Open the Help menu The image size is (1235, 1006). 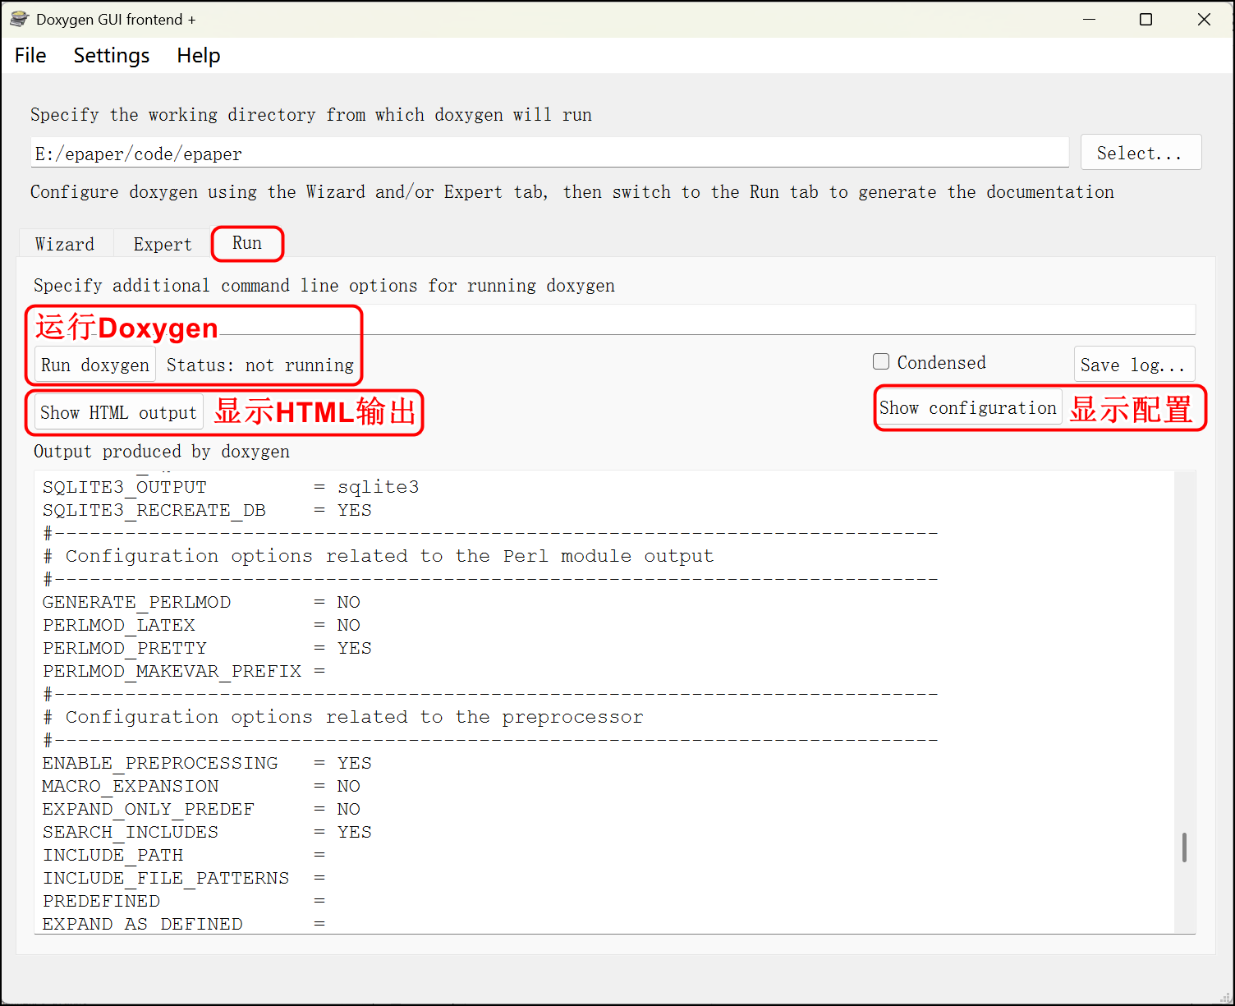(197, 55)
